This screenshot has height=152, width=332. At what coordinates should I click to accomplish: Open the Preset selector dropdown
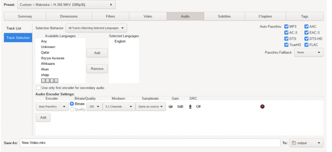tap(66, 5)
